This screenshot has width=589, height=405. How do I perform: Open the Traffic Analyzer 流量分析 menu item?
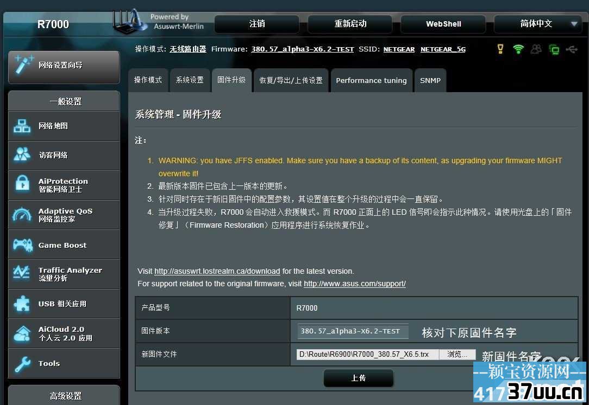tap(64, 274)
